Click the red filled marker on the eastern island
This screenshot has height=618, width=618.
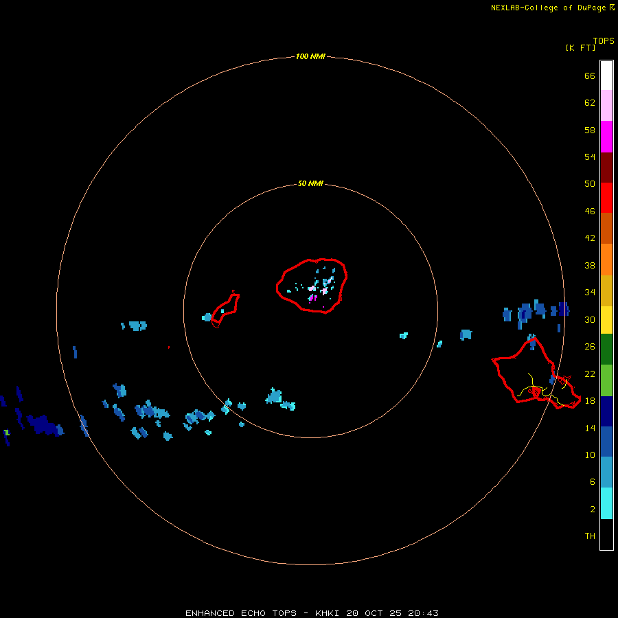tap(536, 391)
